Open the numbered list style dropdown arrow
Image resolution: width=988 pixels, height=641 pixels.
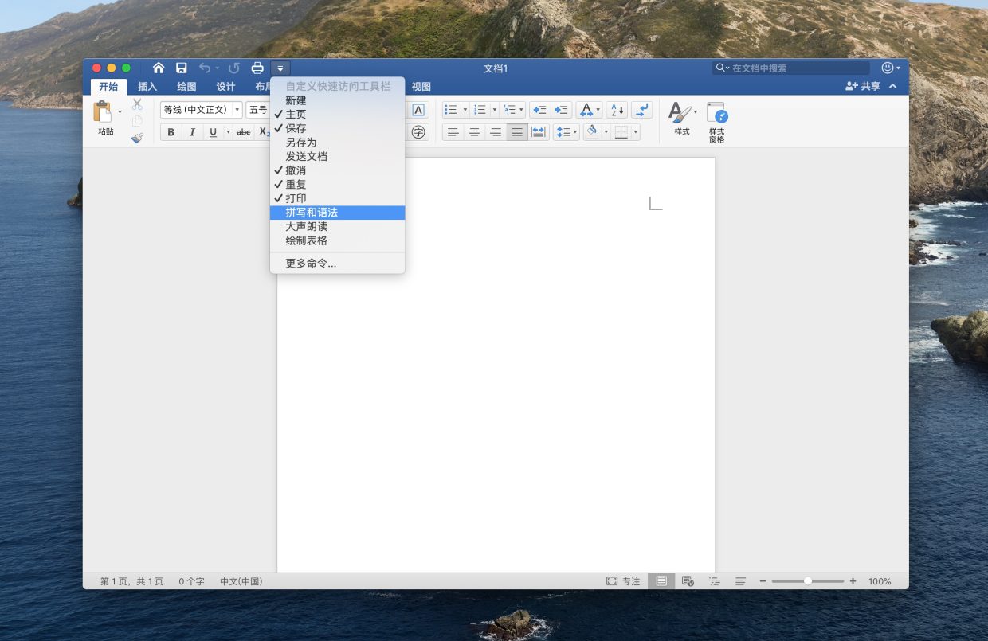[x=493, y=110]
